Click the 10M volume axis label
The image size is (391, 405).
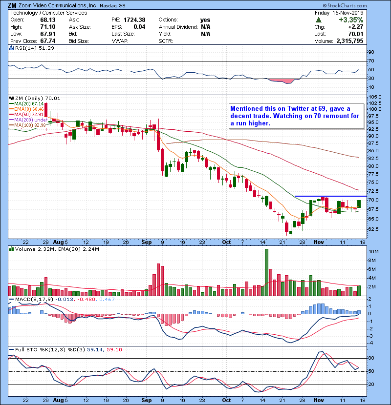click(374, 252)
